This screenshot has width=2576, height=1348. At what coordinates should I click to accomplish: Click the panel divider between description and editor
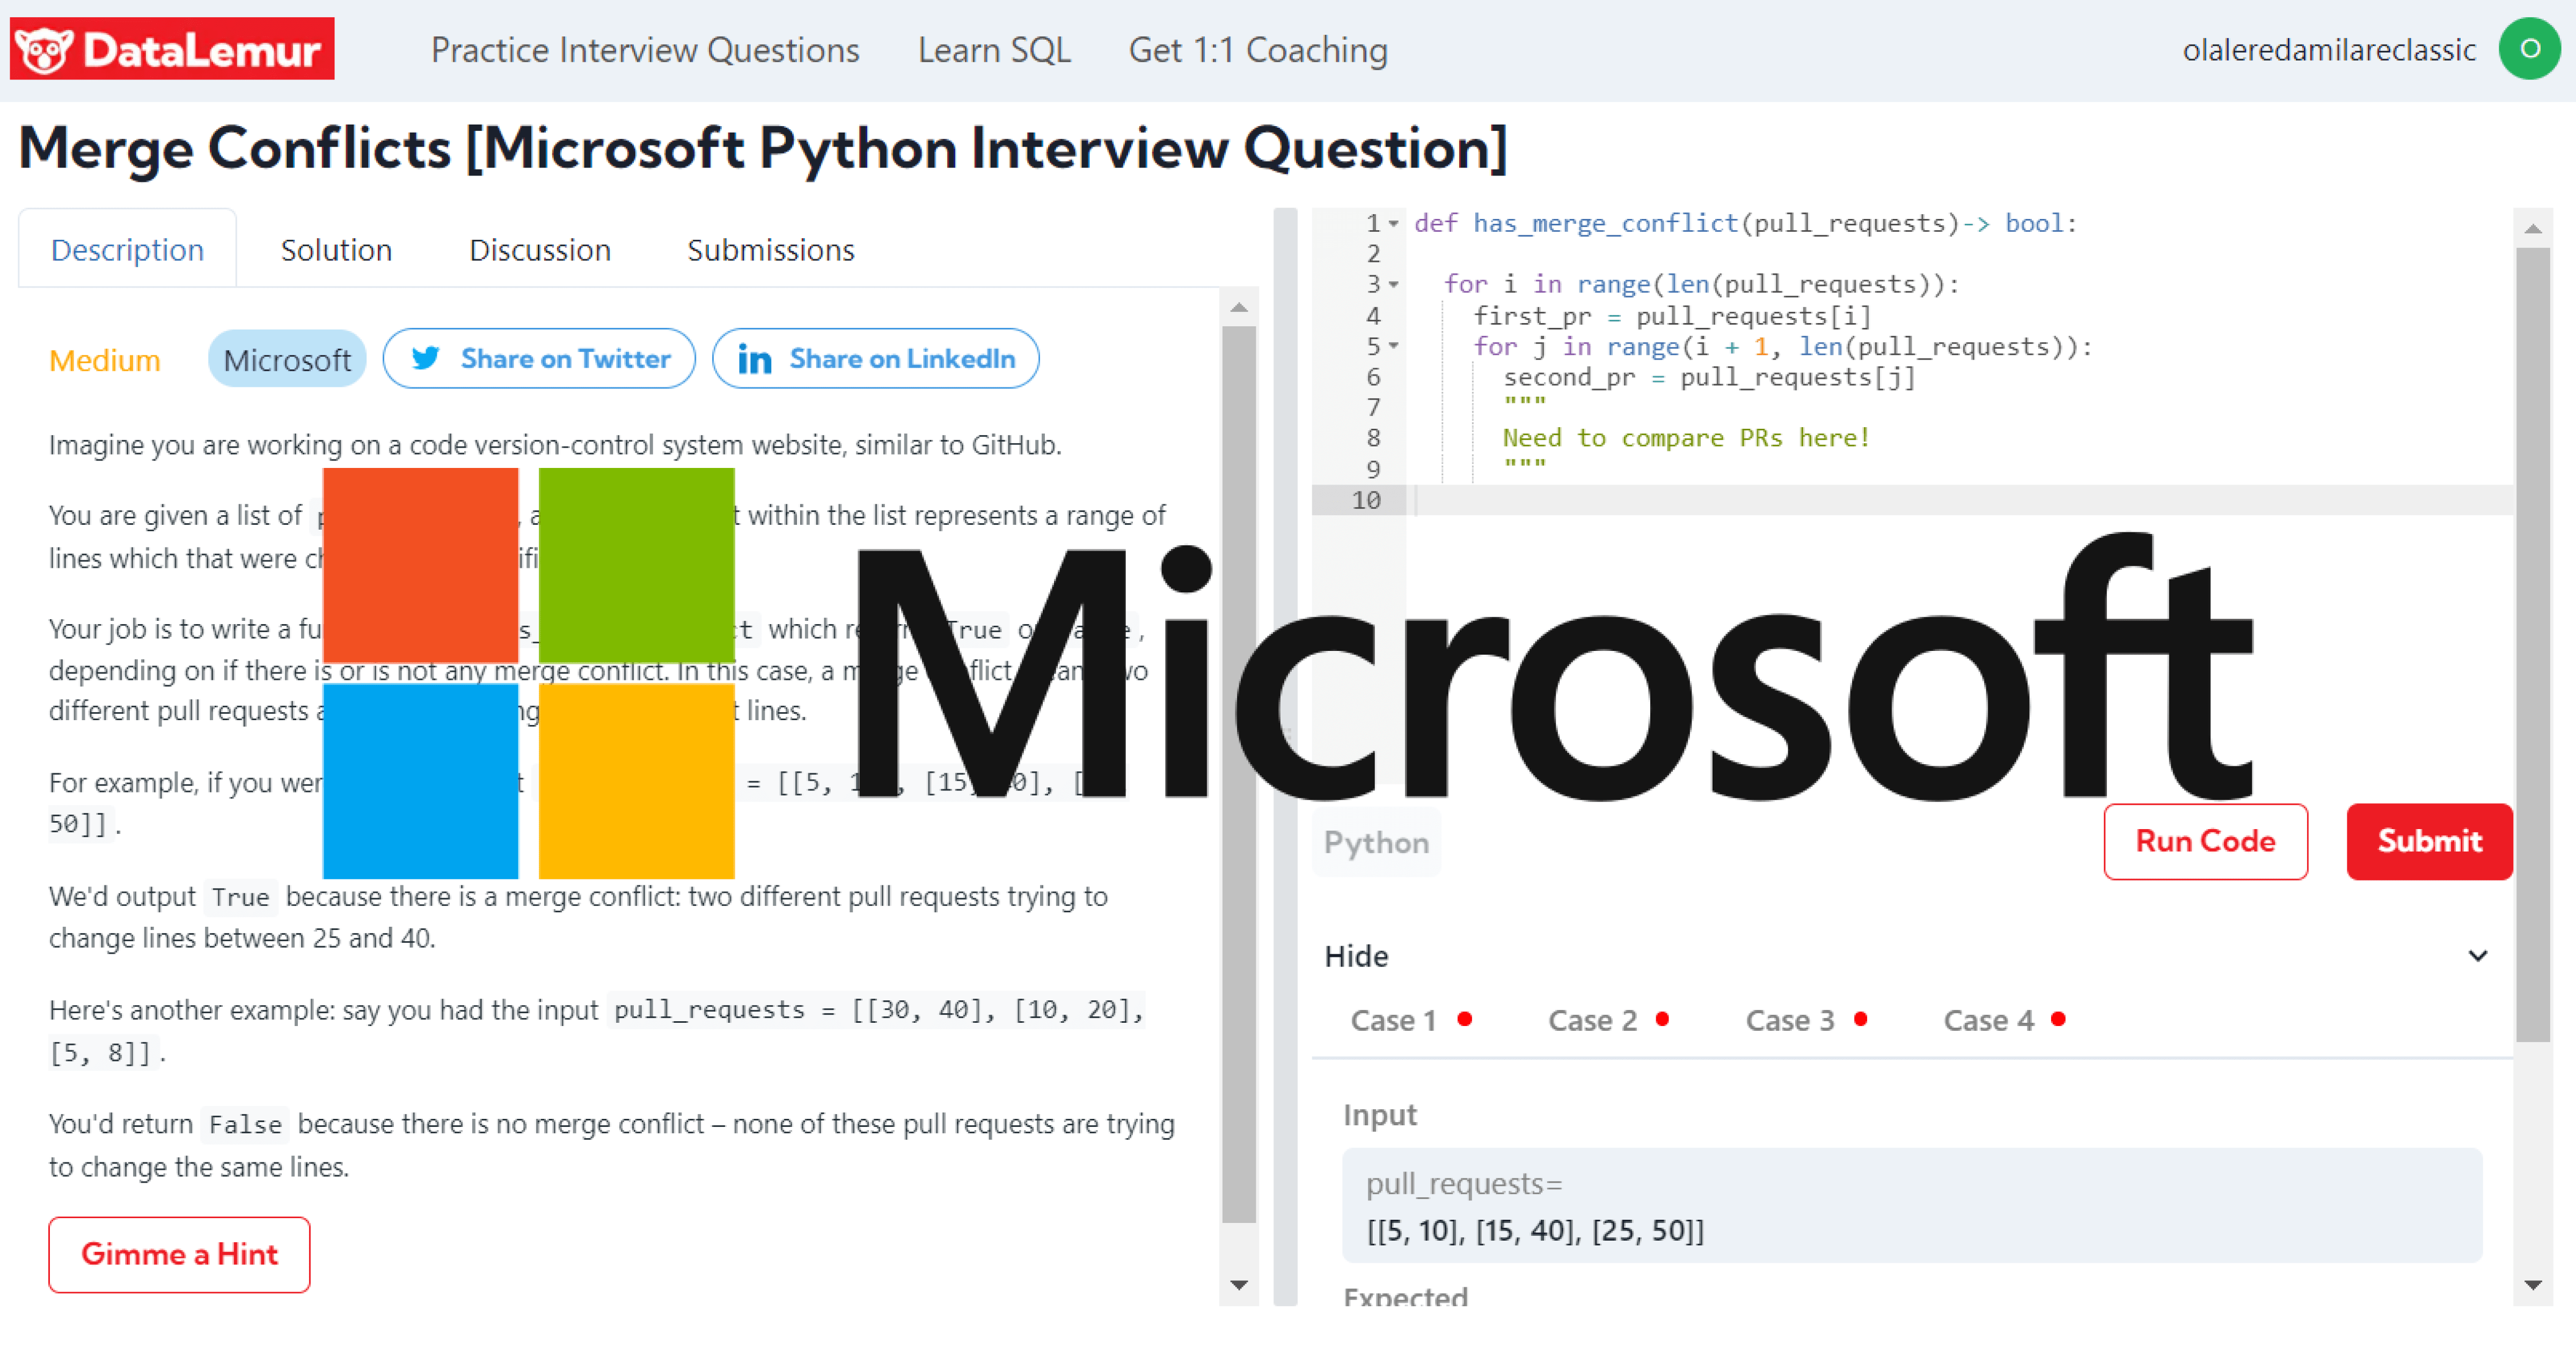[1285, 756]
